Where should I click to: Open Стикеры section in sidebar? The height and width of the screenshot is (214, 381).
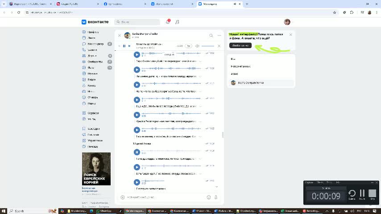click(93, 97)
